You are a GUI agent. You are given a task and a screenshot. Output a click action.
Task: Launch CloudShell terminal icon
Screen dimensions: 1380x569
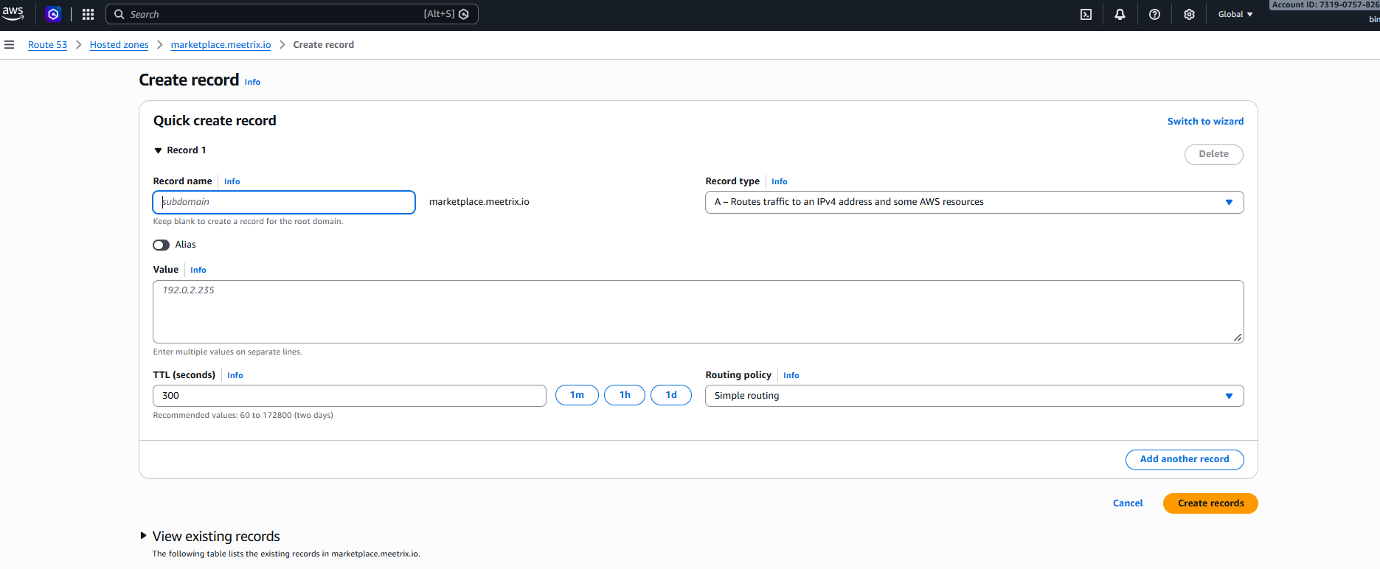click(1086, 14)
